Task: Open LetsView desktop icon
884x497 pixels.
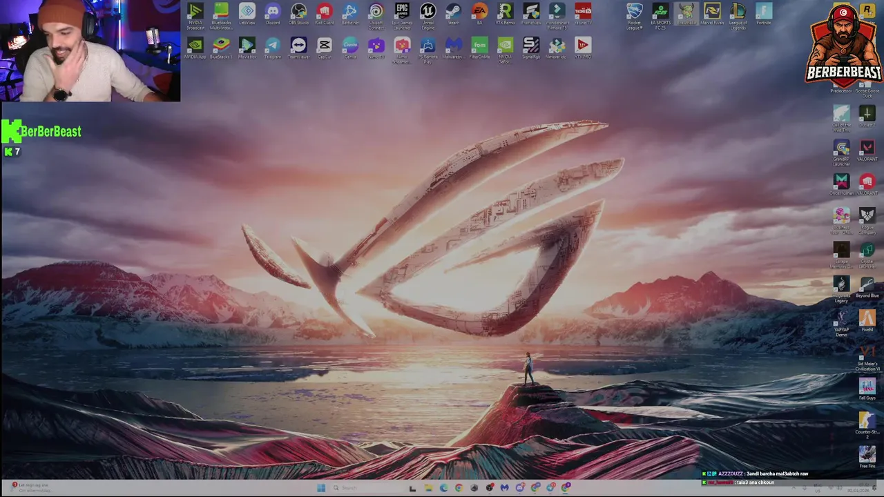Action: pos(247,14)
